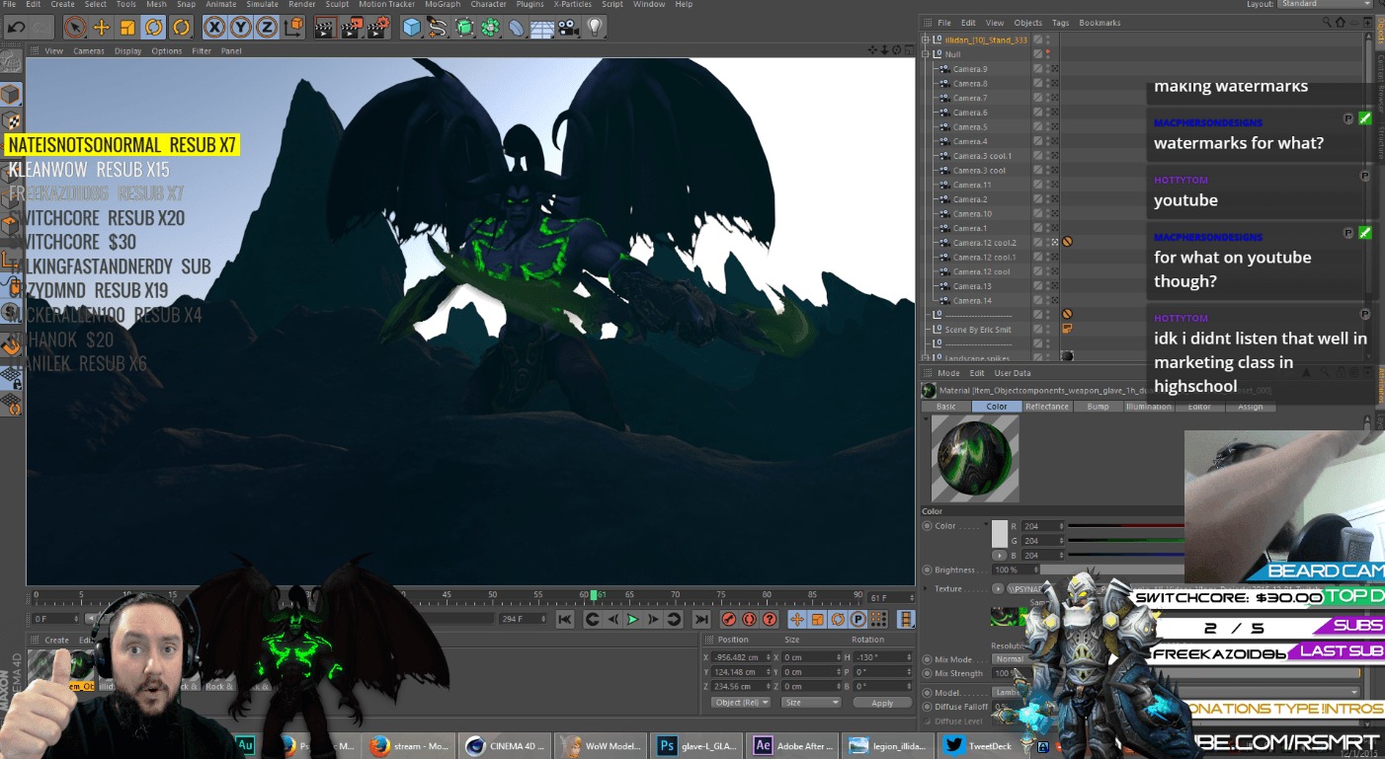Toggle the Autokeying red icon

click(749, 619)
